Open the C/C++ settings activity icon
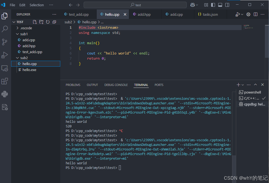The width and height of the screenshot is (269, 183). 5,107
